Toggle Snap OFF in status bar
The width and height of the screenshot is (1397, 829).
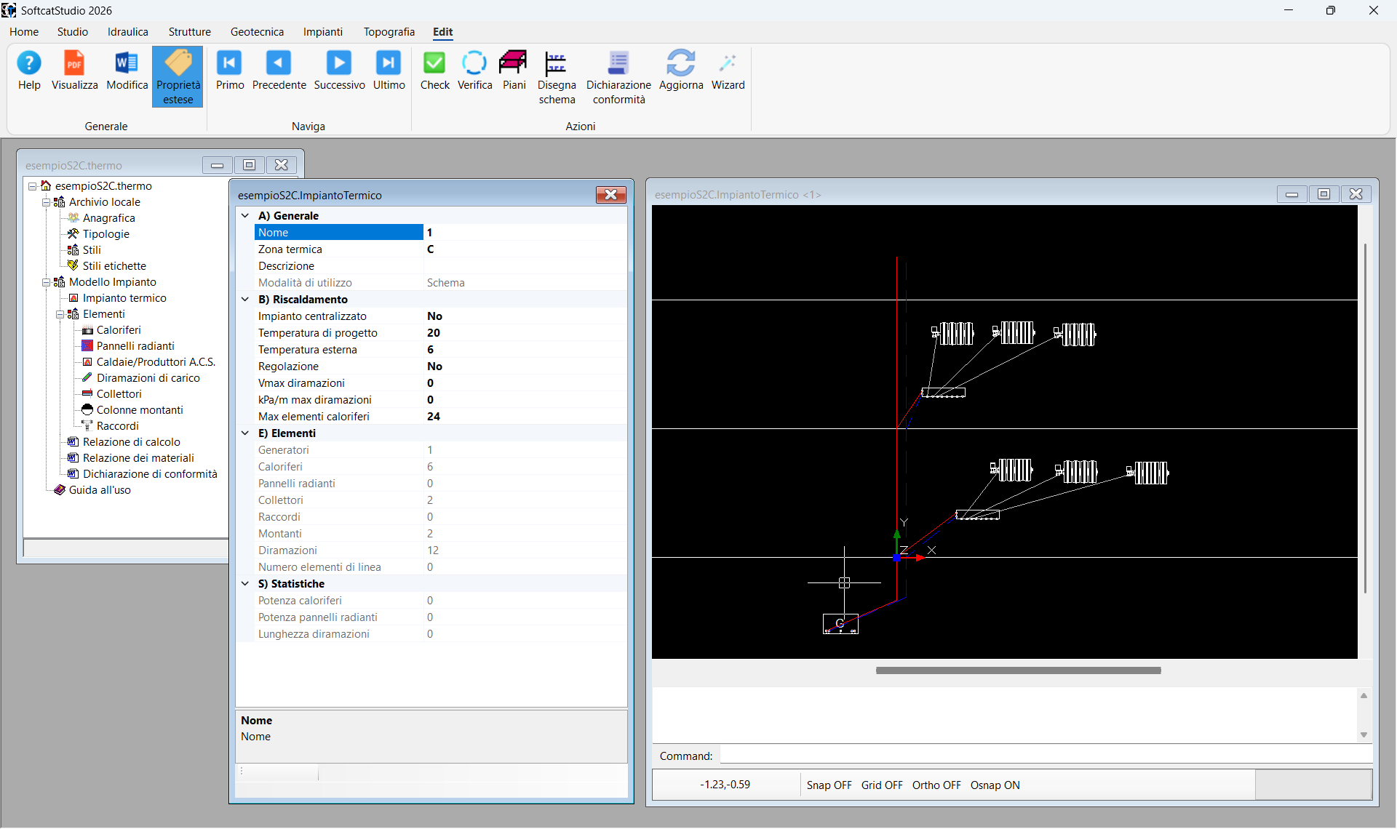pos(829,785)
